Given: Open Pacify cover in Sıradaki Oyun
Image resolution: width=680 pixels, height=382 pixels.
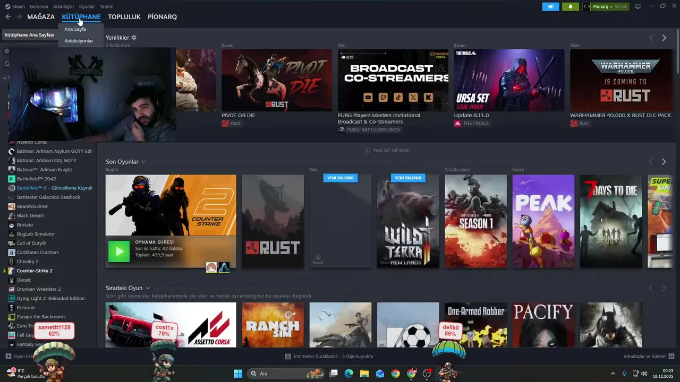Looking at the screenshot, I should (543, 325).
